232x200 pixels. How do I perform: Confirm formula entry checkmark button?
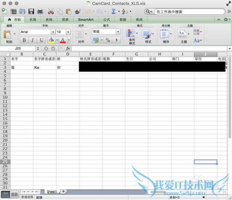pyautogui.click(x=53, y=49)
